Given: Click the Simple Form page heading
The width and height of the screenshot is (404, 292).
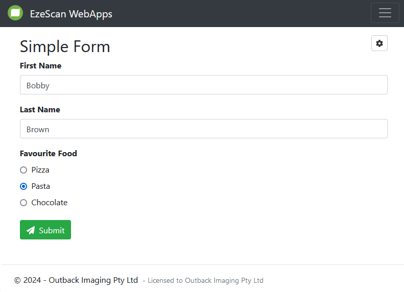Looking at the screenshot, I should 65,46.
